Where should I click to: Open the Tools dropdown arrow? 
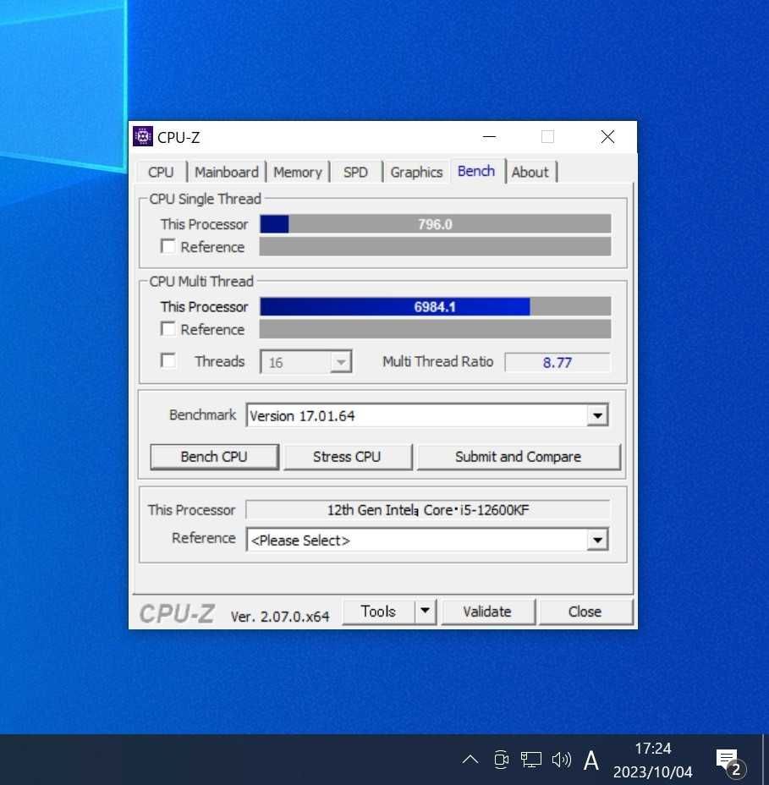[425, 611]
